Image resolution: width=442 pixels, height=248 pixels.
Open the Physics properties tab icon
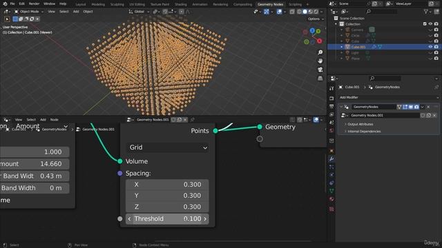331,175
